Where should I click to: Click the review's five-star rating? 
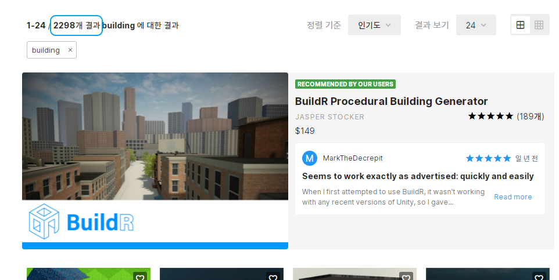(488, 158)
